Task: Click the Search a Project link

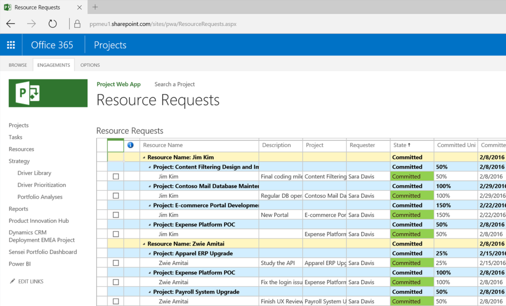Action: tap(174, 84)
